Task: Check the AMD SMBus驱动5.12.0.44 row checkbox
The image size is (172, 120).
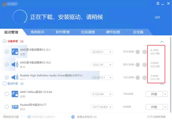Action: [x=7, y=94]
